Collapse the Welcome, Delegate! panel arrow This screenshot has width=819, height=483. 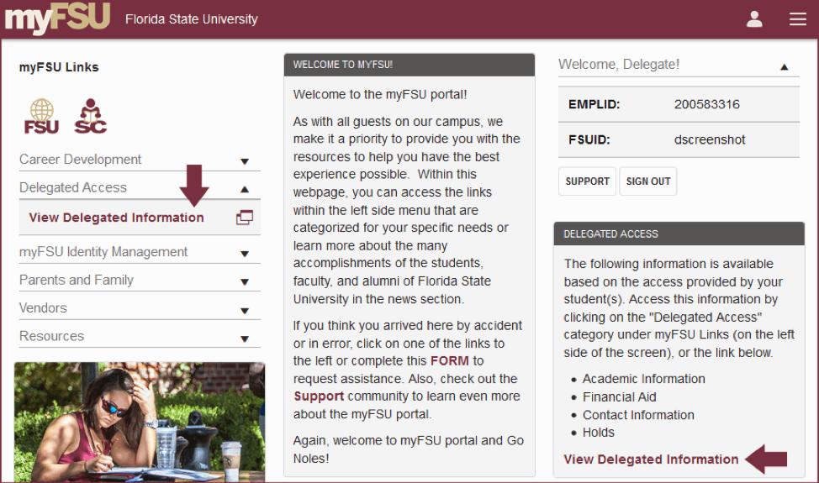[x=785, y=66]
